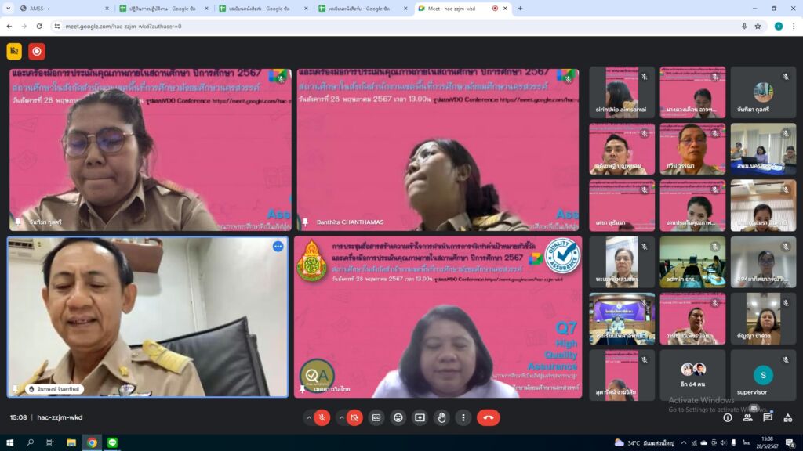Open the meeting details info icon
The height and width of the screenshot is (451, 803).
coord(728,417)
